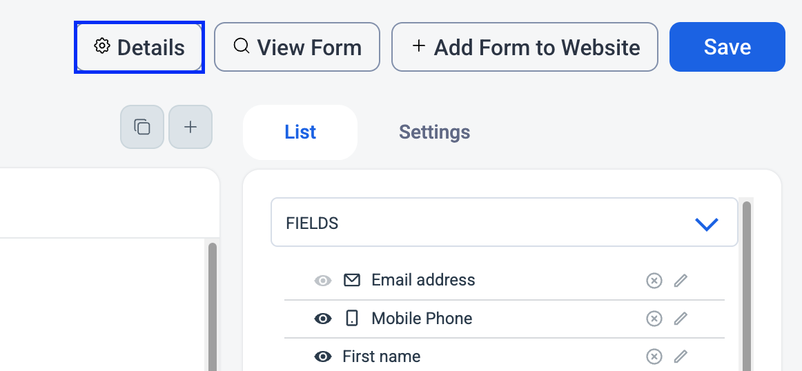Screen dimensions: 802x371
Task: Click View Form button
Action: click(x=297, y=47)
